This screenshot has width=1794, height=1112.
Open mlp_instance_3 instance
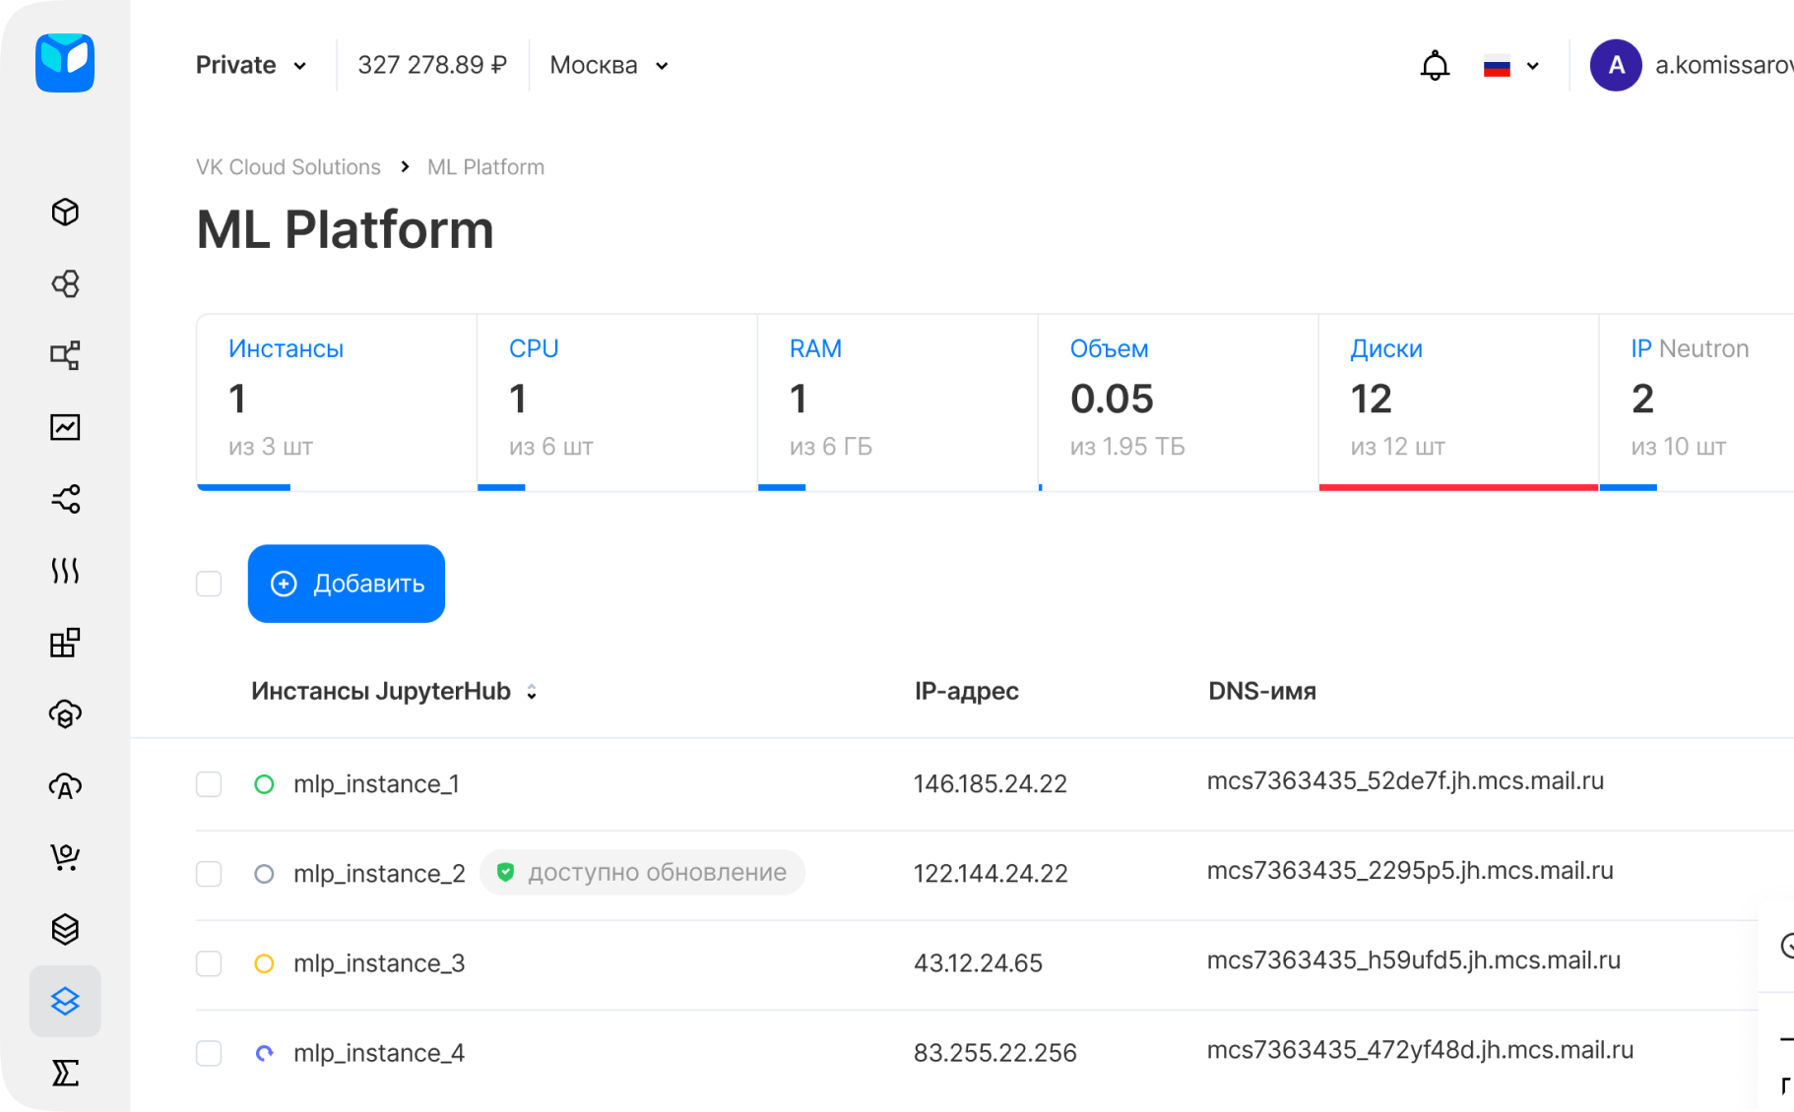click(x=379, y=963)
